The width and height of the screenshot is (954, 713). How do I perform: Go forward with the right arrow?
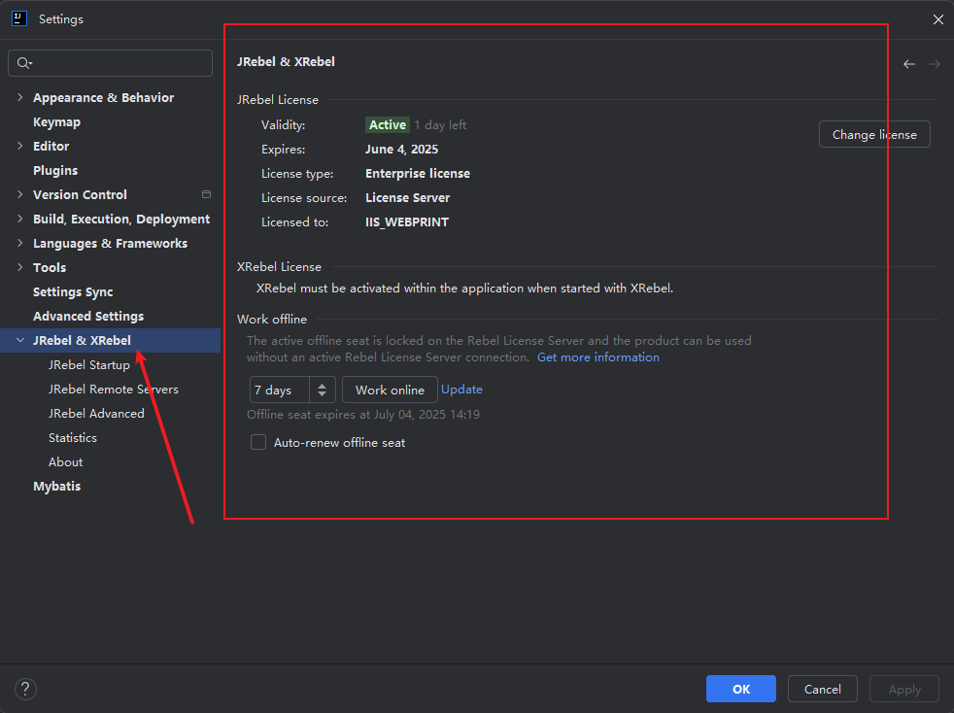935,64
